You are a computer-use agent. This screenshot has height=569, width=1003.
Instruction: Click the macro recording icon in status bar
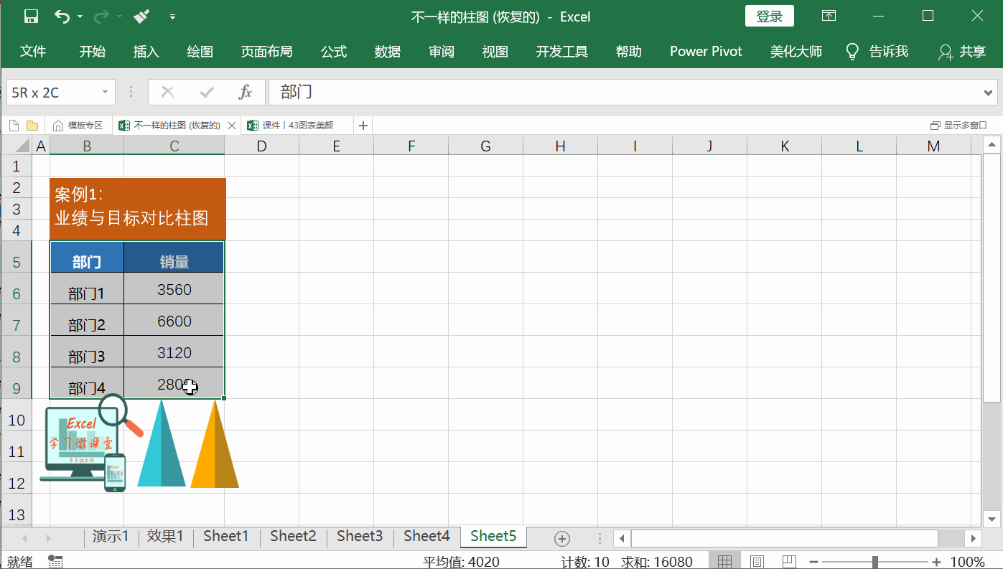pos(55,561)
